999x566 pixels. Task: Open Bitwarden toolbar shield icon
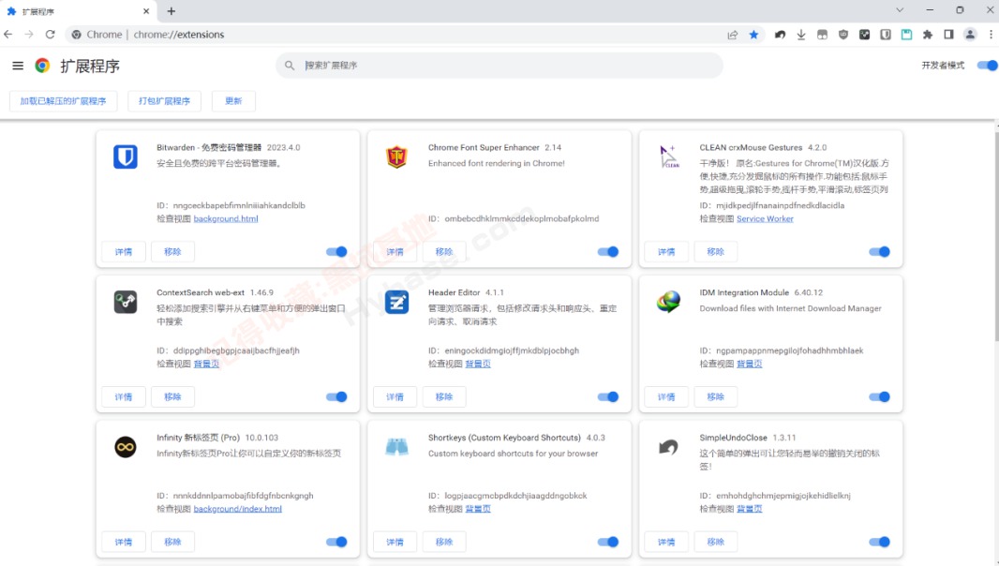[886, 35]
